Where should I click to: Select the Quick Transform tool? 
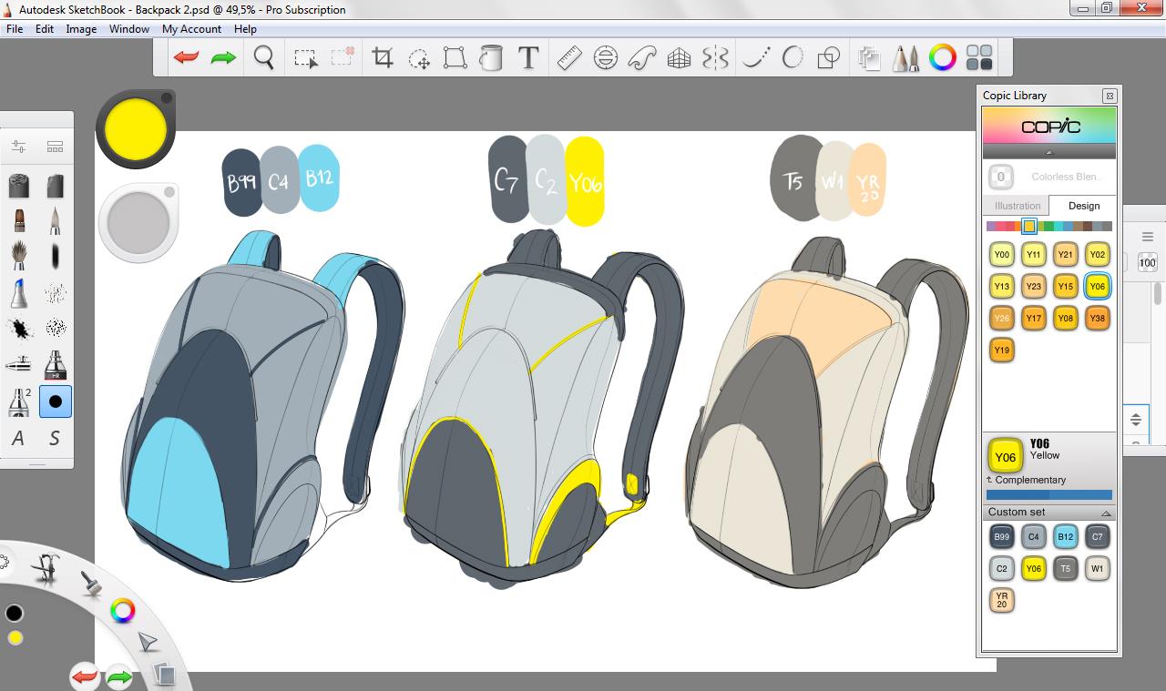[x=419, y=59]
